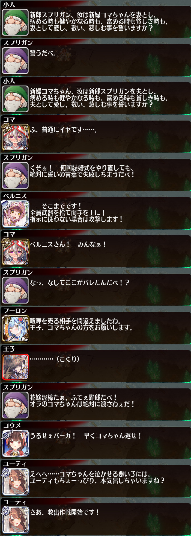The height and width of the screenshot is (536, 191).
Task: Click the 王子 portrait with red frame
Action: click(x=15, y=367)
